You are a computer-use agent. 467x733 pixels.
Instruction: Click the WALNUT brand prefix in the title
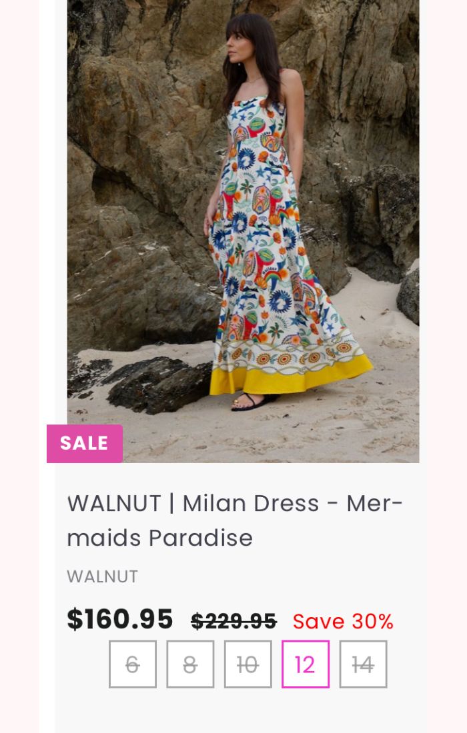(114, 504)
